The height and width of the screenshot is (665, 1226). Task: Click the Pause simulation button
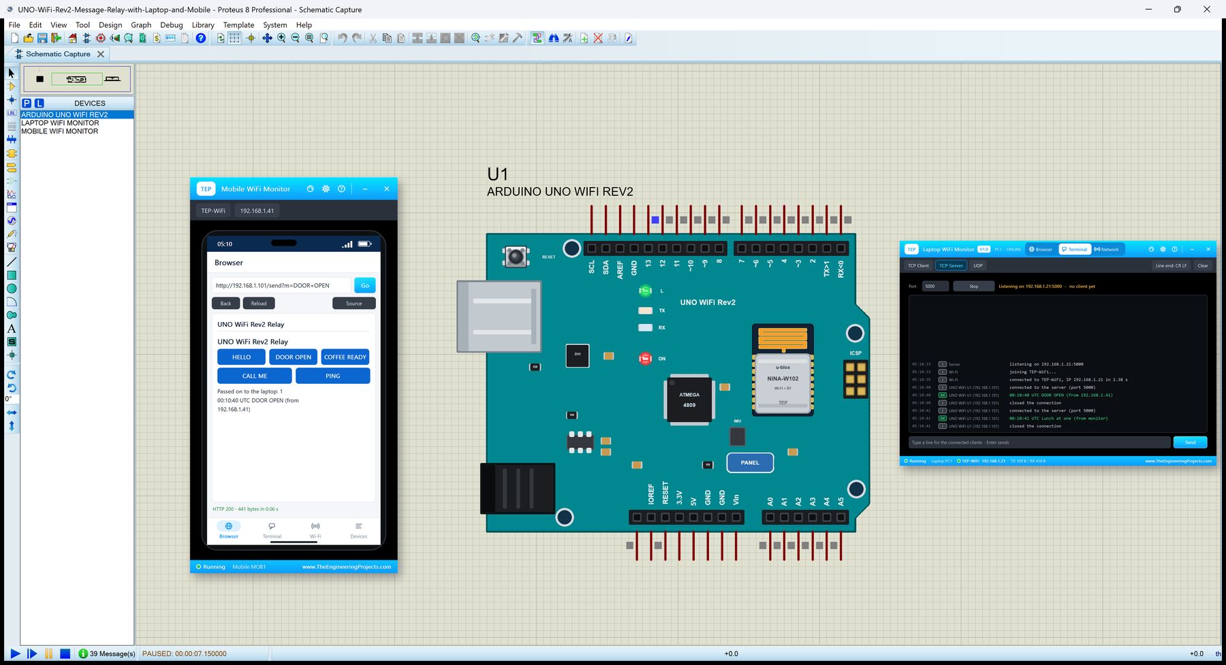point(48,653)
